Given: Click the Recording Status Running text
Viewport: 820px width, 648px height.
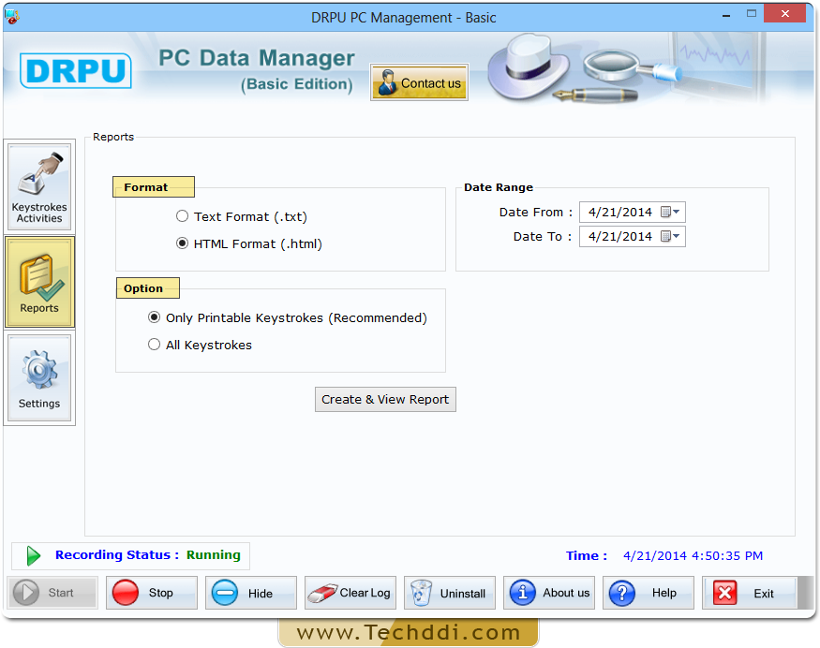Looking at the screenshot, I should point(148,555).
